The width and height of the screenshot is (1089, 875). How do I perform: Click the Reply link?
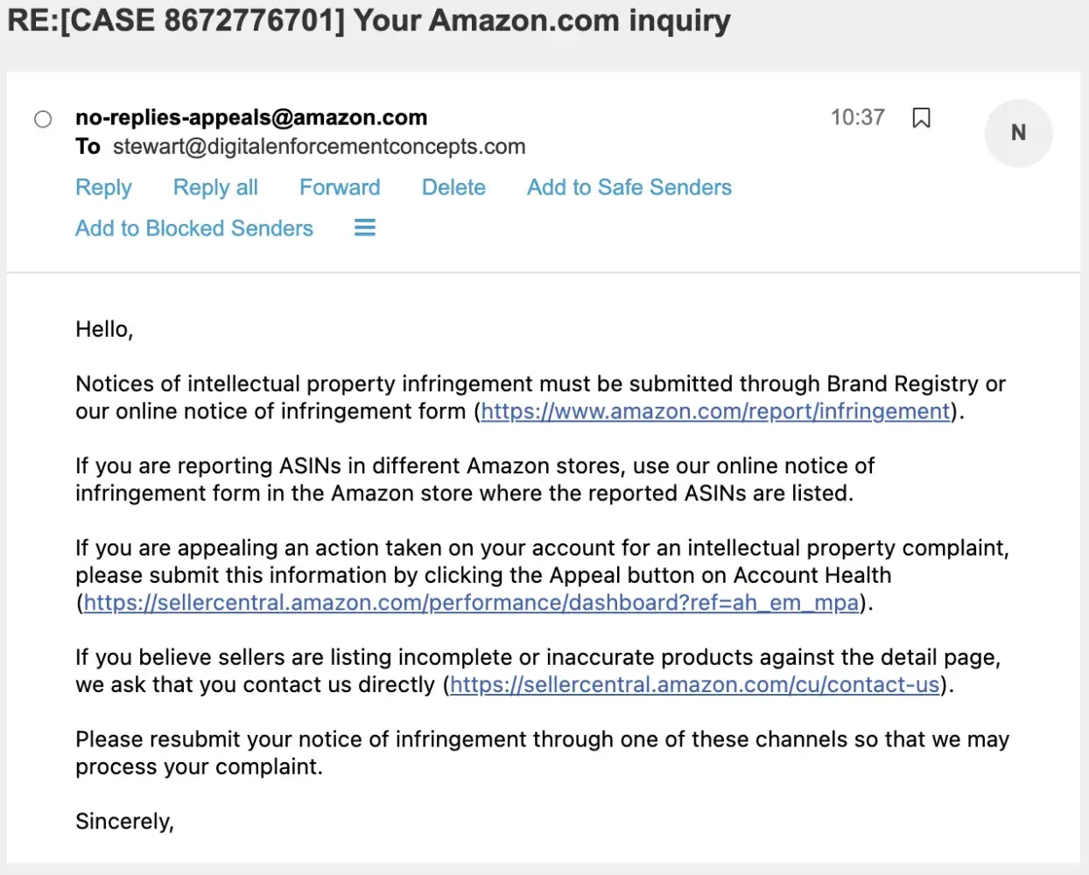(x=103, y=187)
